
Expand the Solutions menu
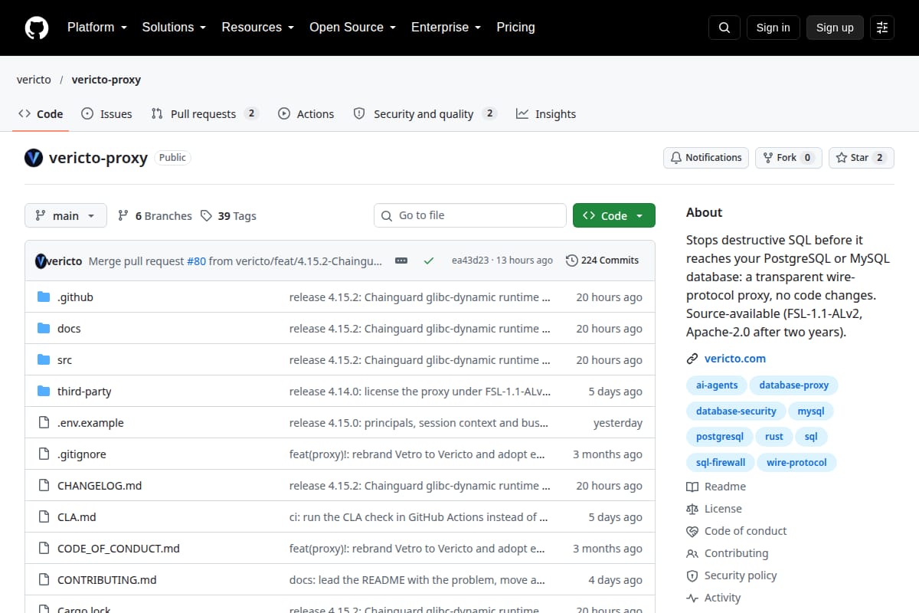pyautogui.click(x=174, y=28)
